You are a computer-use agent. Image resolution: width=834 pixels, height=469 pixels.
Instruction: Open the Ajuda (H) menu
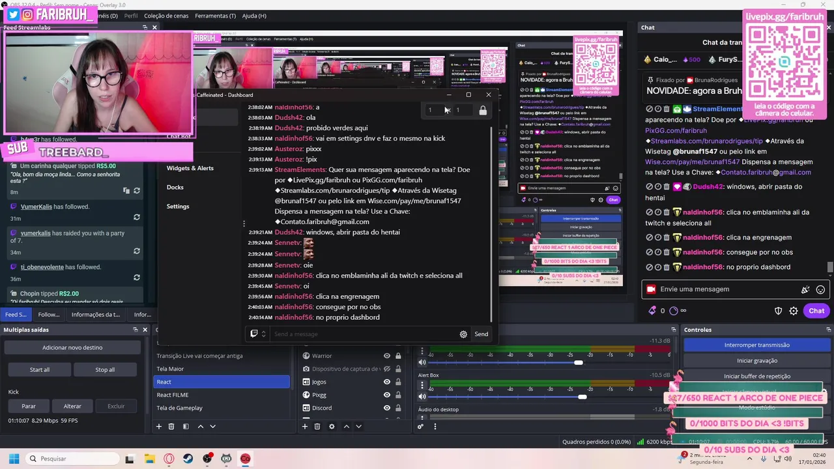click(254, 16)
